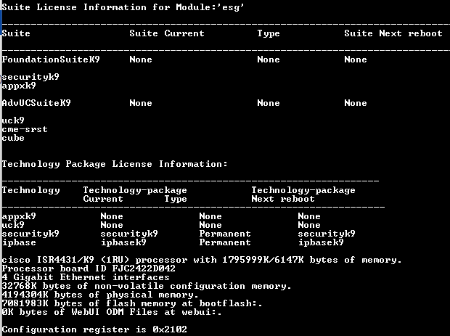450x336 pixels.
Task: Select 'Permanent' type in the ipbase row
Action: 225,242
